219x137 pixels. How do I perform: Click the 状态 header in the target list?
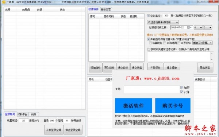pyautogui.click(x=123, y=16)
